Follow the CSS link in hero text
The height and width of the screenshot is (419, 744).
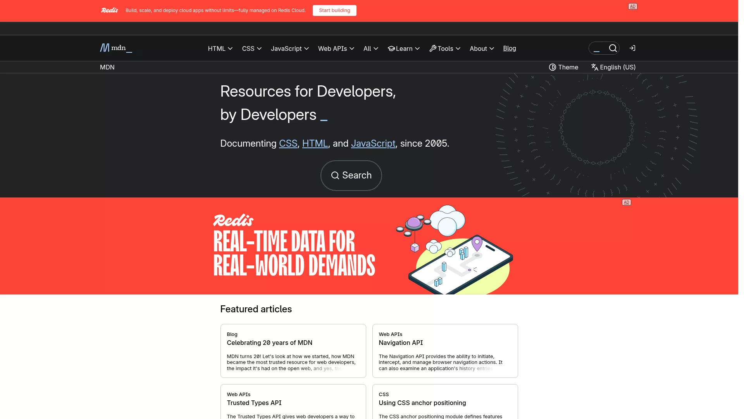[x=288, y=144]
